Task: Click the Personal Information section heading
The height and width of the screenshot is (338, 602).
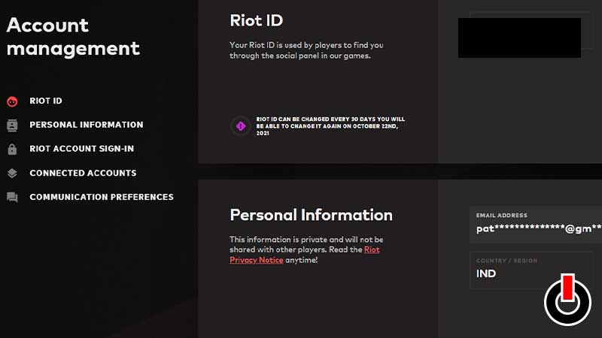Action: [311, 215]
